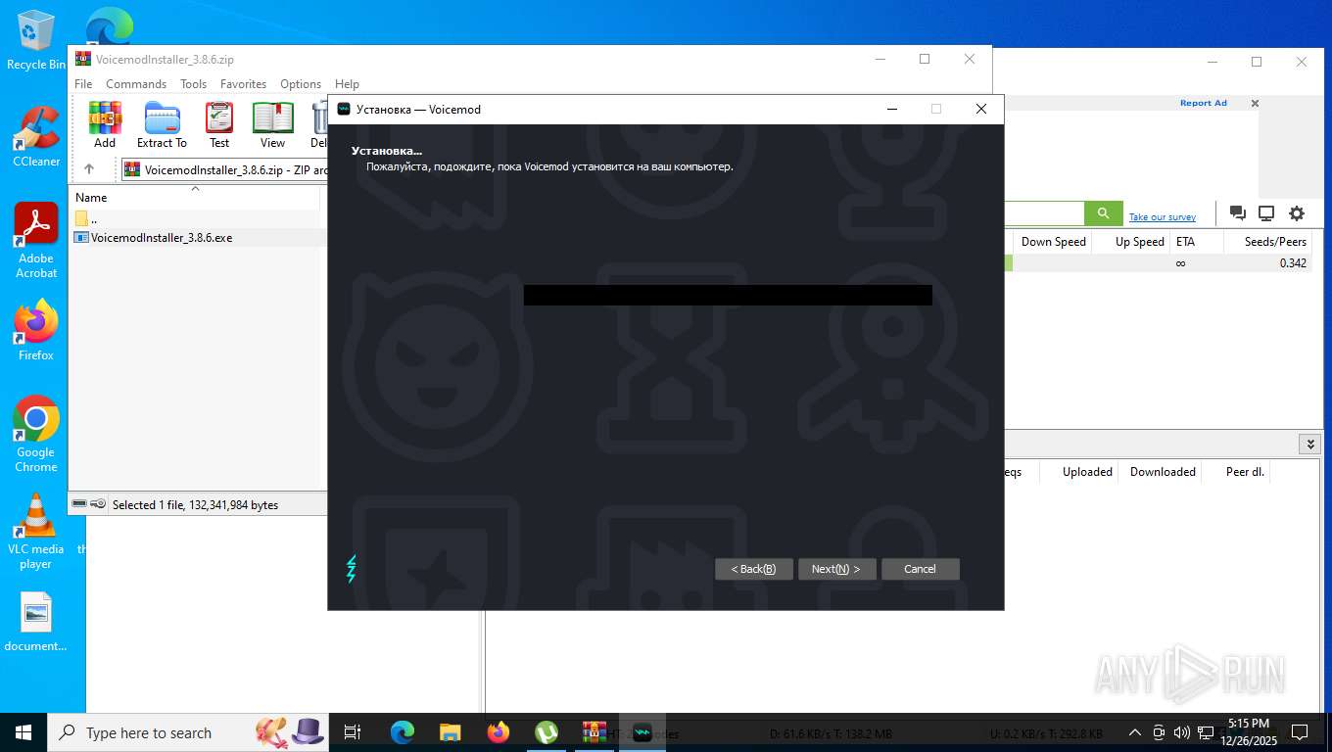
Task: Open the WinRAR Favorites menu
Action: [243, 84]
